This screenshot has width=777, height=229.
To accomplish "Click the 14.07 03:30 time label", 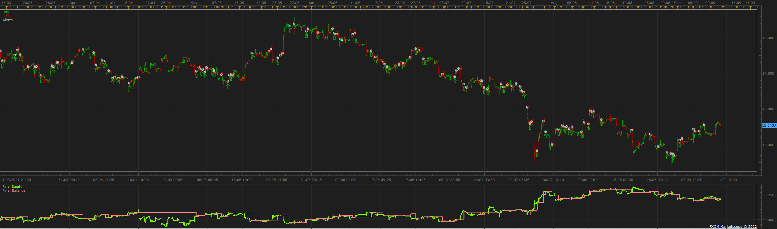I will point(484,180).
